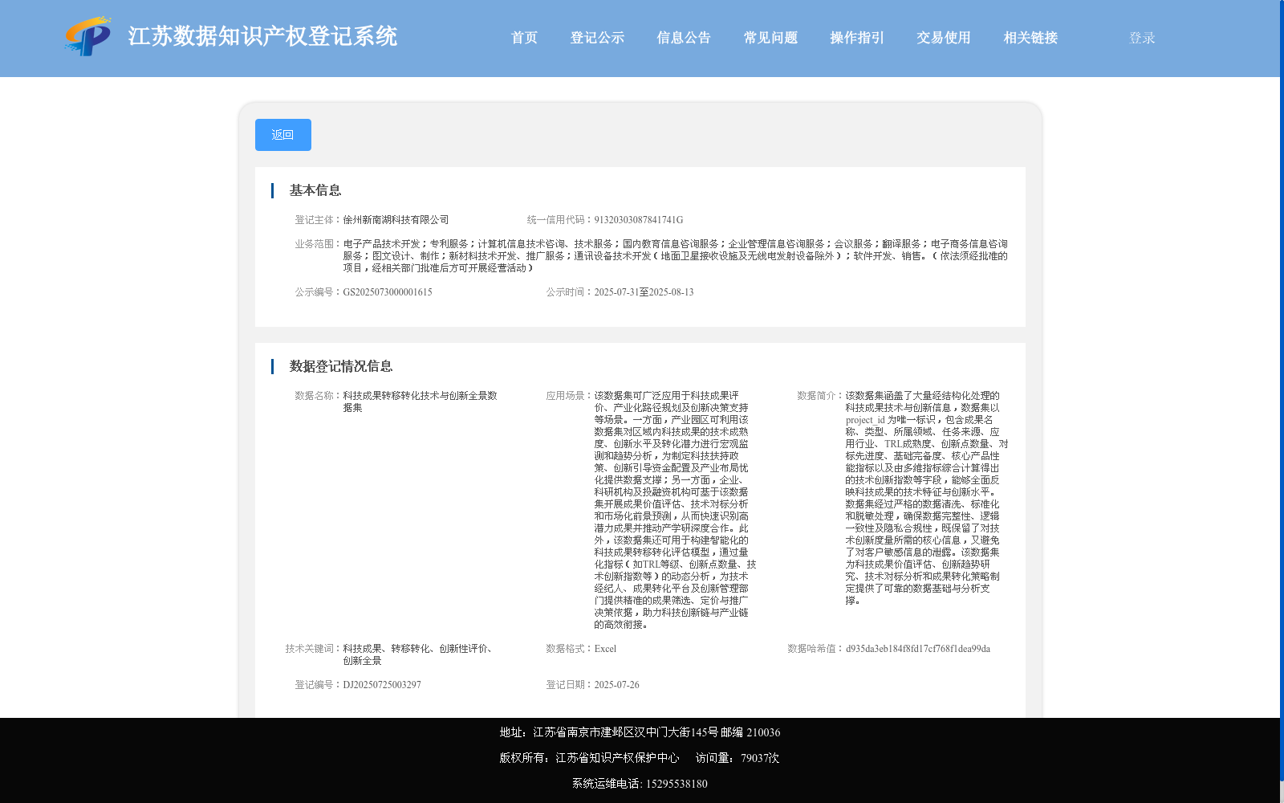The height and width of the screenshot is (803, 1284).
Task: Select publicity period 2025-07-31至2025-08-13
Action: point(644,292)
